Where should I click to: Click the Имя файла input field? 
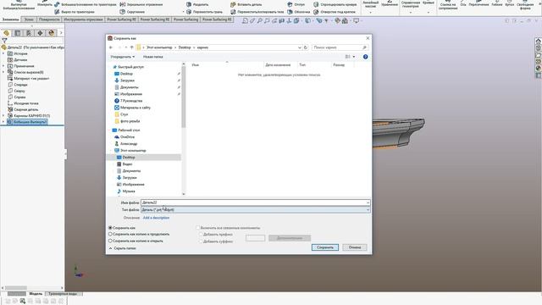[x=256, y=202]
